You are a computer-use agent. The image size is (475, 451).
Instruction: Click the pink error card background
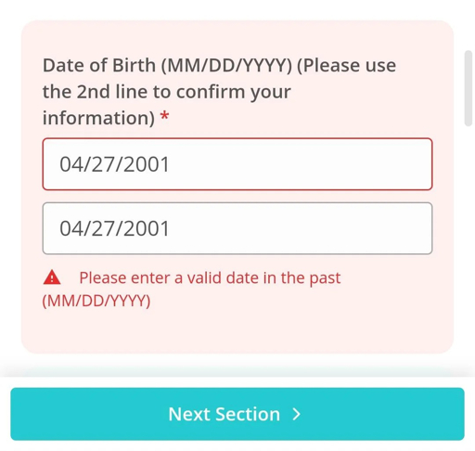point(237,331)
